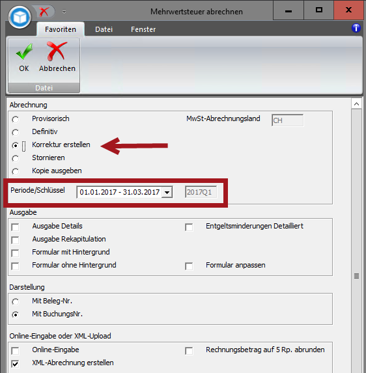Select Mit Beleg-Nr. display option

16,301
